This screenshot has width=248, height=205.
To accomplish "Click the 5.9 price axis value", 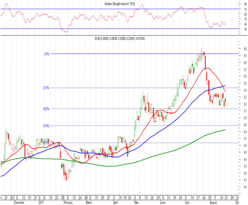I will 245,55.
